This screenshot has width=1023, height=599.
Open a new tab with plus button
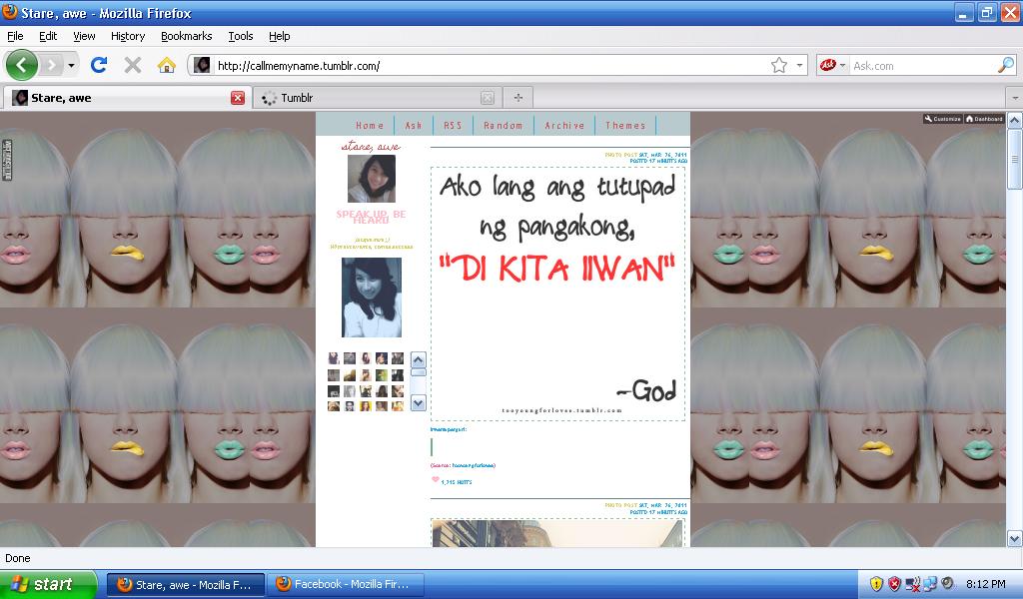tap(518, 98)
